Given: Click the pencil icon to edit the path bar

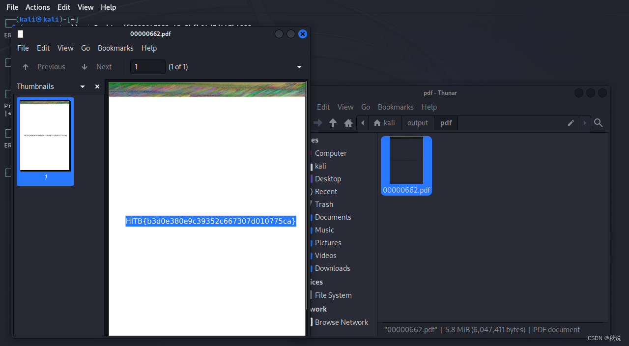Looking at the screenshot, I should [x=571, y=123].
